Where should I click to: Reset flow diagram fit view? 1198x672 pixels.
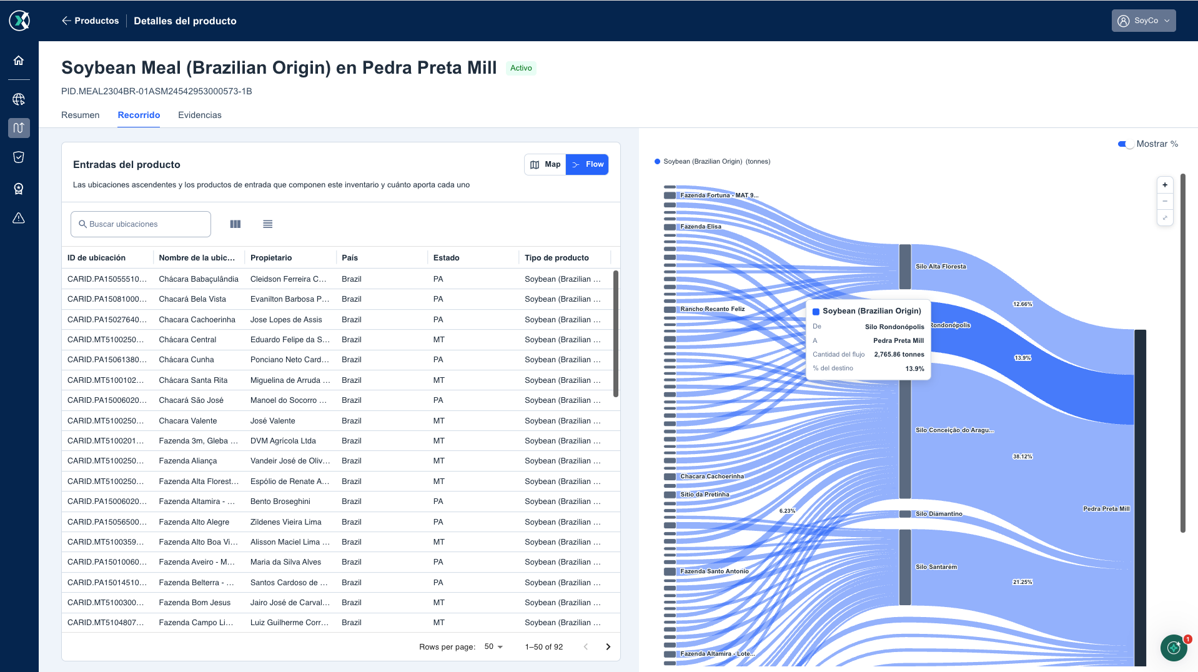tap(1165, 217)
